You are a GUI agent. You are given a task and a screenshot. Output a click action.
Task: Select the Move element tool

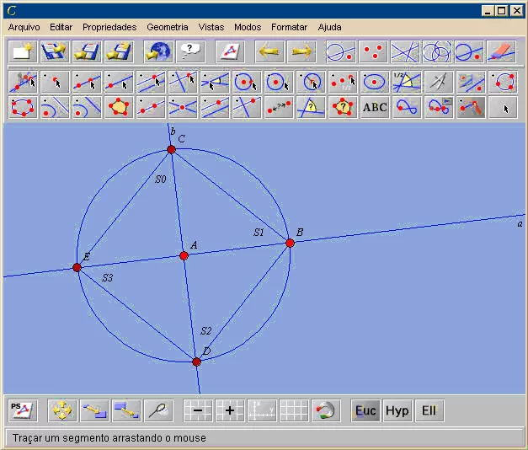pos(23,82)
